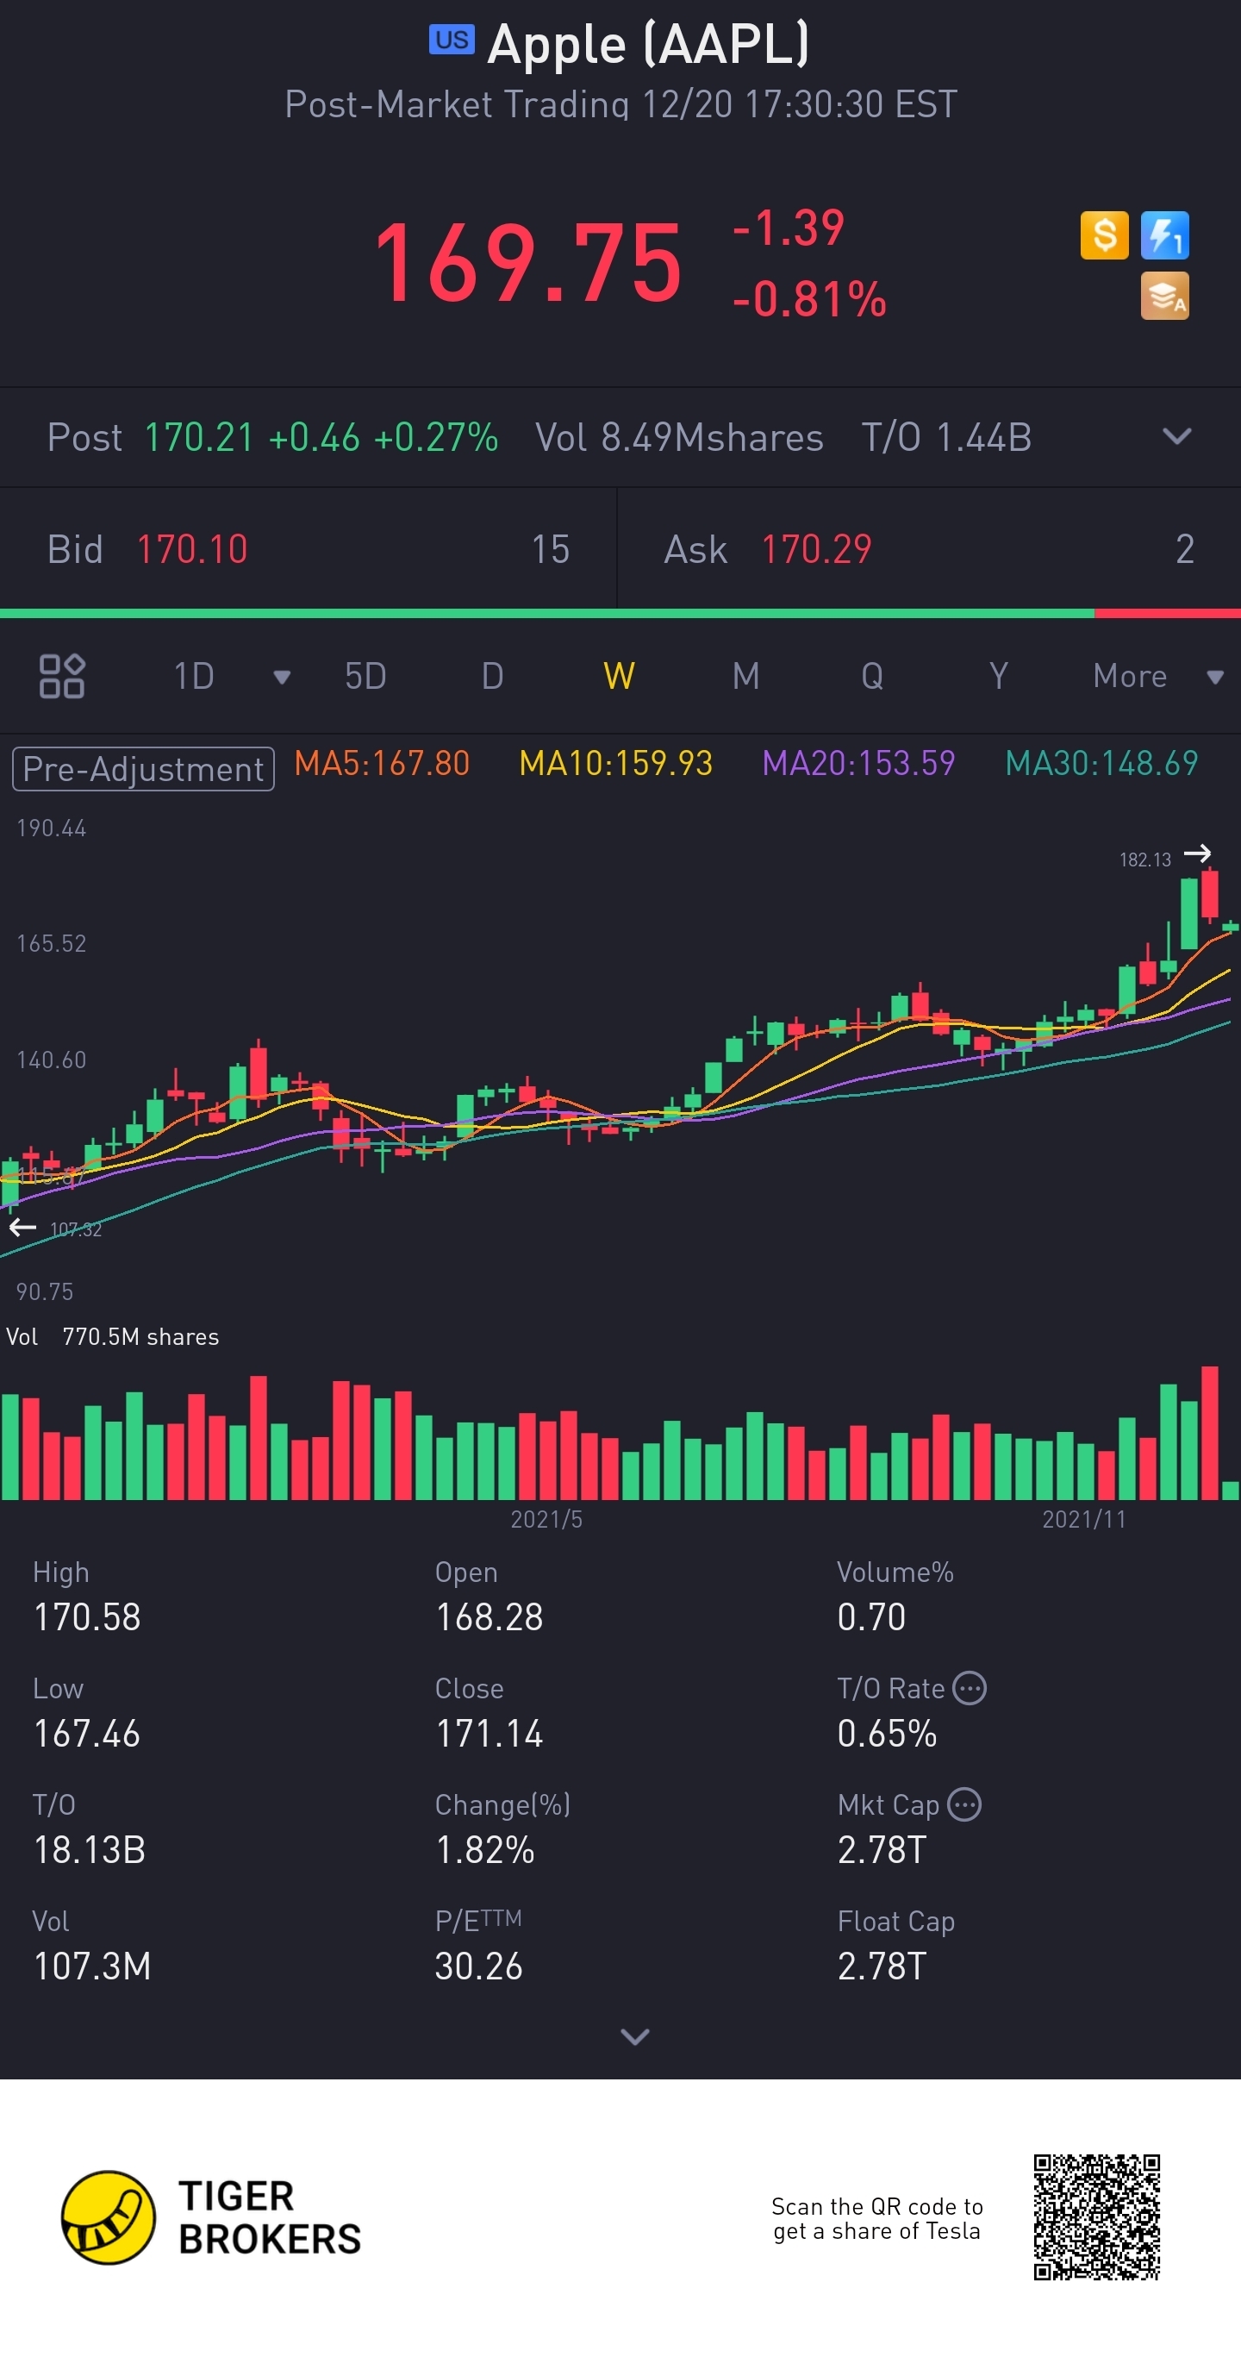Tap the High value 170.58

(87, 1617)
